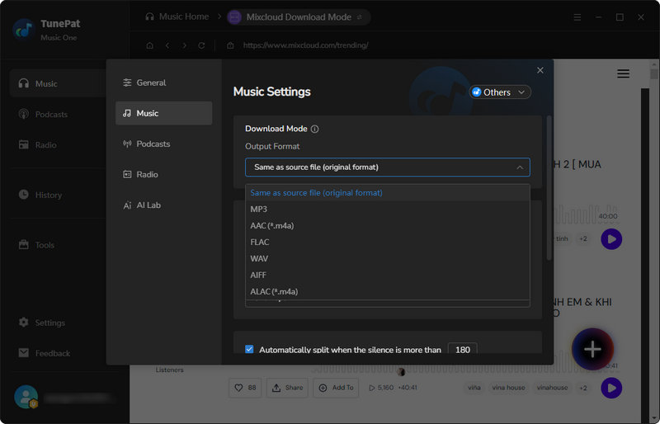
Task: Choose WAV output format
Action: (x=387, y=258)
